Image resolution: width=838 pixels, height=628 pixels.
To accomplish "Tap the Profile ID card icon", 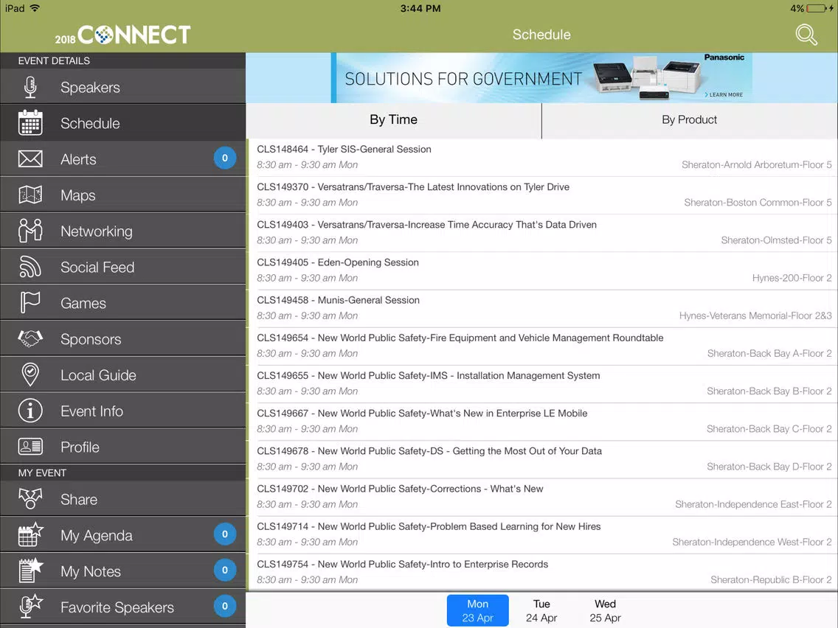I will coord(30,447).
